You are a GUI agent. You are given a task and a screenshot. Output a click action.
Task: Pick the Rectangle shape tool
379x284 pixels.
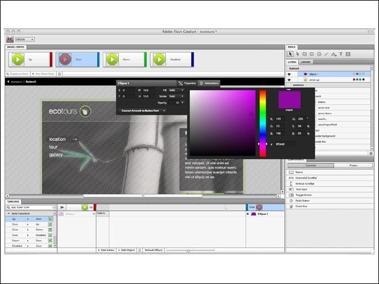(x=304, y=54)
